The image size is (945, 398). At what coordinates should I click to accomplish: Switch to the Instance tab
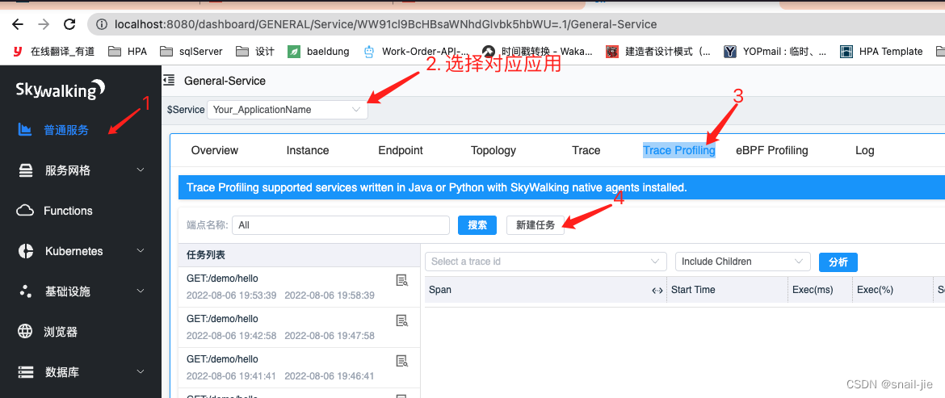point(308,150)
